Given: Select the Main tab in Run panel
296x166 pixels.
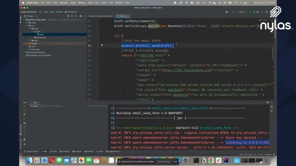Looking at the screenshot, I should coord(35,102).
